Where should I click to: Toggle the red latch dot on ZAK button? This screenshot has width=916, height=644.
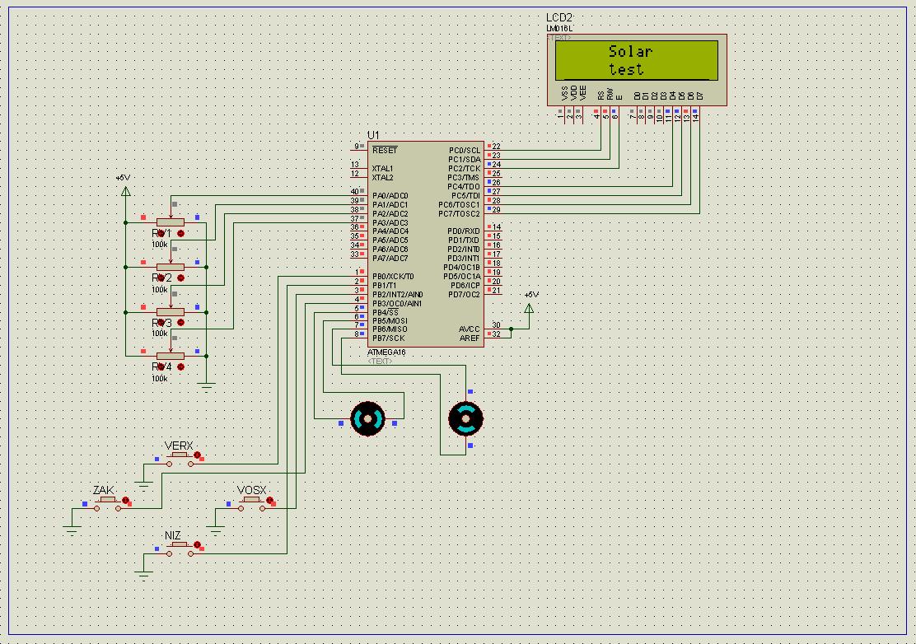[126, 500]
